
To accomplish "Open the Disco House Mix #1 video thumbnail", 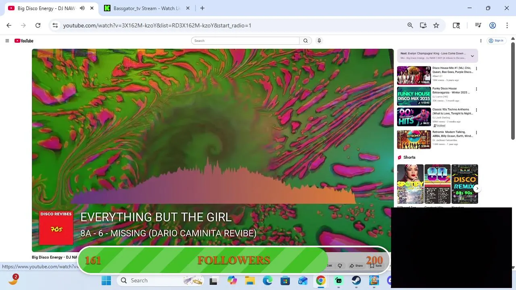I will click(x=414, y=75).
